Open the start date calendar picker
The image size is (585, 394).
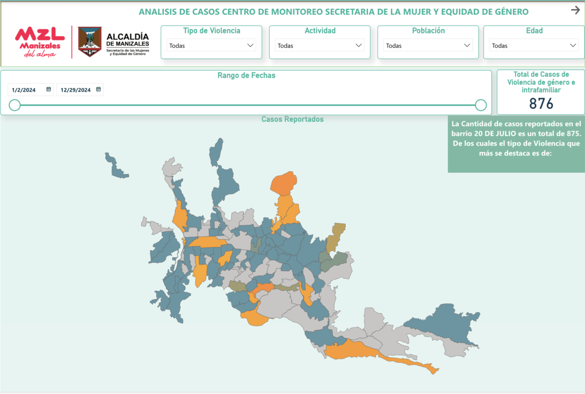pyautogui.click(x=49, y=89)
